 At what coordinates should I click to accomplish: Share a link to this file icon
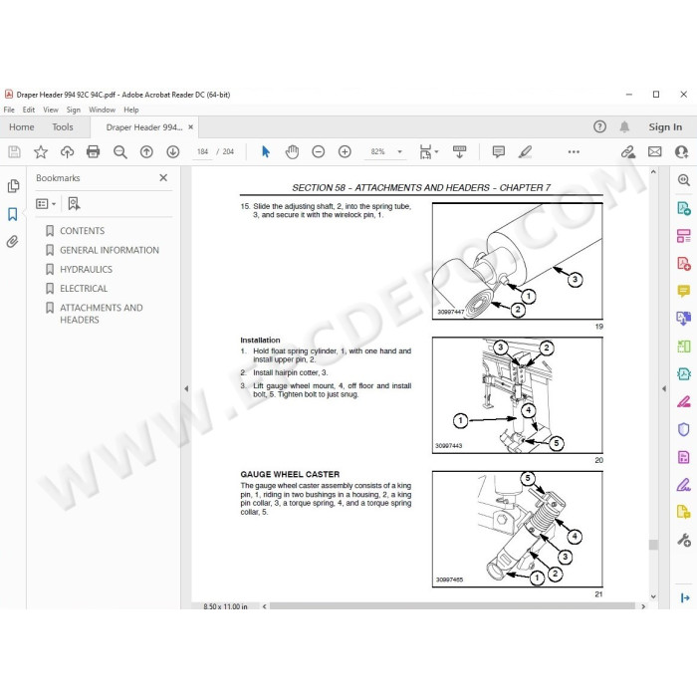pyautogui.click(x=628, y=152)
